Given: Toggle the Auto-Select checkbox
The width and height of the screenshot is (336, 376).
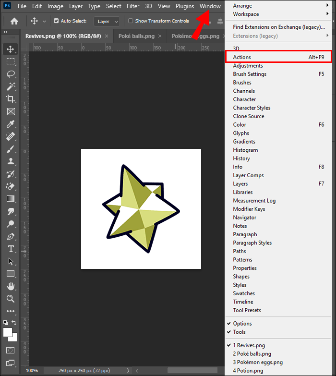Looking at the screenshot, I should [x=56, y=21].
